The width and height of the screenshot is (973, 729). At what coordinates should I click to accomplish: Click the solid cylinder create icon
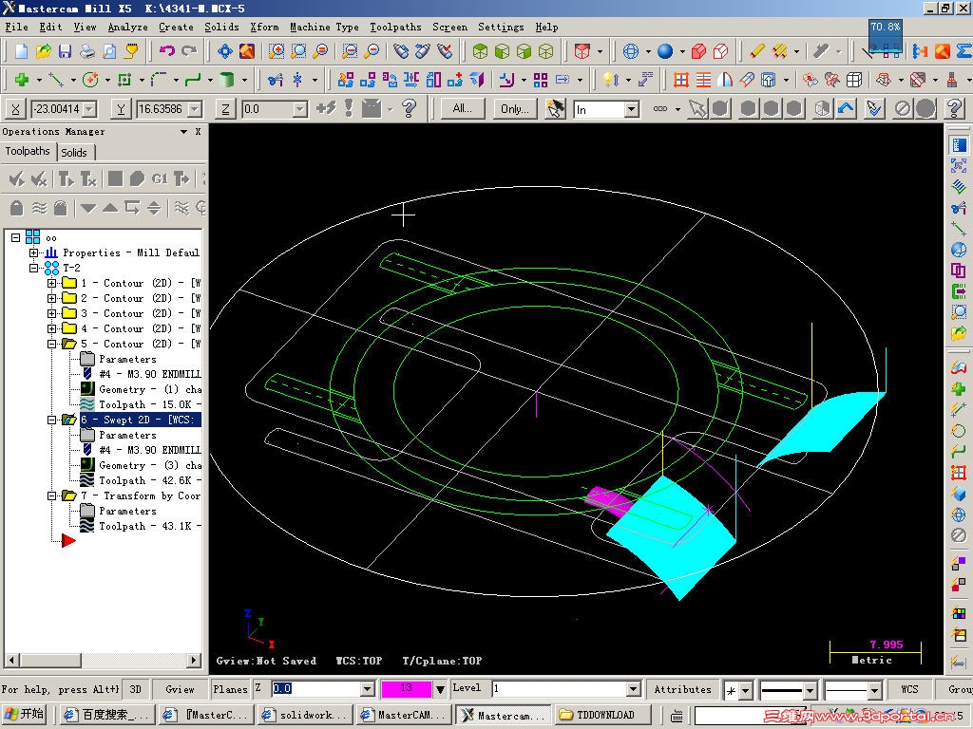click(x=226, y=80)
